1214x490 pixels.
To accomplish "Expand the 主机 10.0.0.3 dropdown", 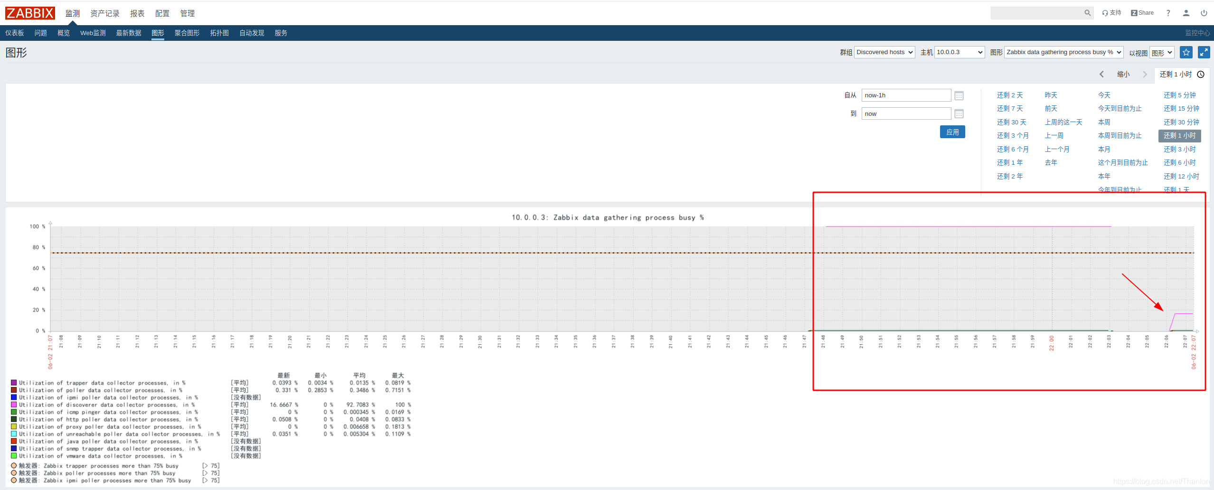I will pos(960,52).
